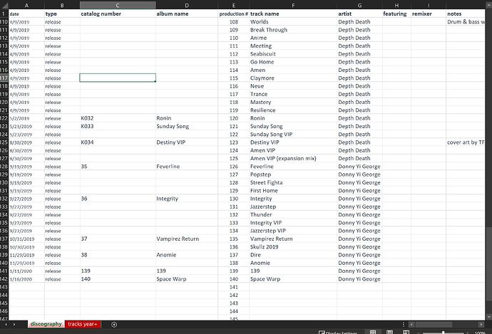
Task: Click the currently active empty cell C117
Action: coord(118,78)
